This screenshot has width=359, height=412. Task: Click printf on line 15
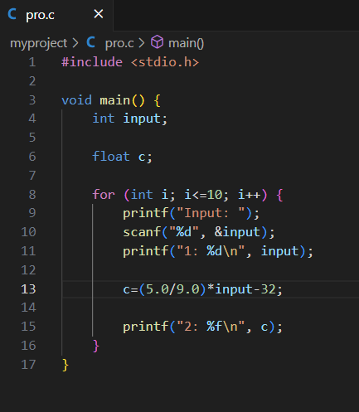[x=146, y=327]
